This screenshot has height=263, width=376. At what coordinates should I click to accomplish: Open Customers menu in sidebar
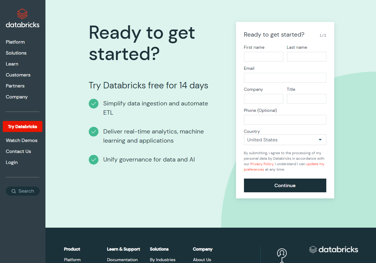pyautogui.click(x=18, y=75)
